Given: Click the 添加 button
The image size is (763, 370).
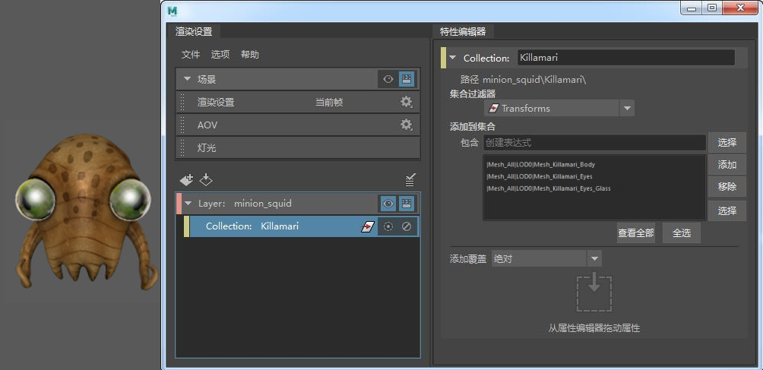Looking at the screenshot, I should coord(727,165).
